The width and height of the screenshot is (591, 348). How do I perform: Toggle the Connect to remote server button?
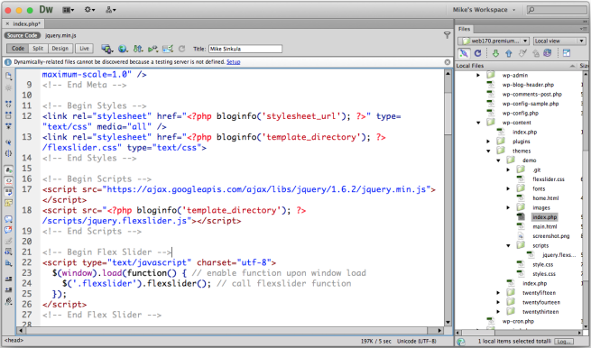pyautogui.click(x=464, y=53)
